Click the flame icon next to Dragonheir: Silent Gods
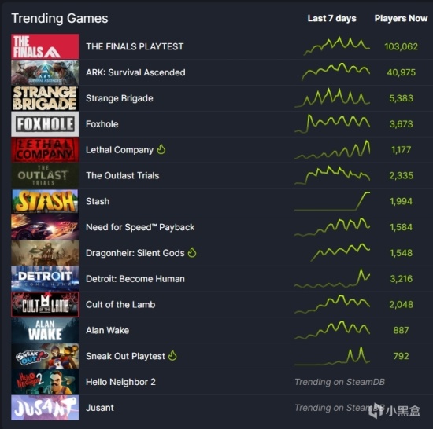The width and height of the screenshot is (433, 429). pyautogui.click(x=192, y=253)
